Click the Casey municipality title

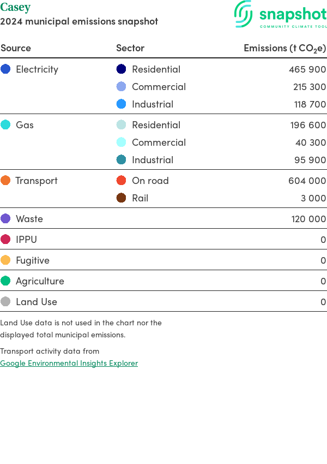pos(15,8)
